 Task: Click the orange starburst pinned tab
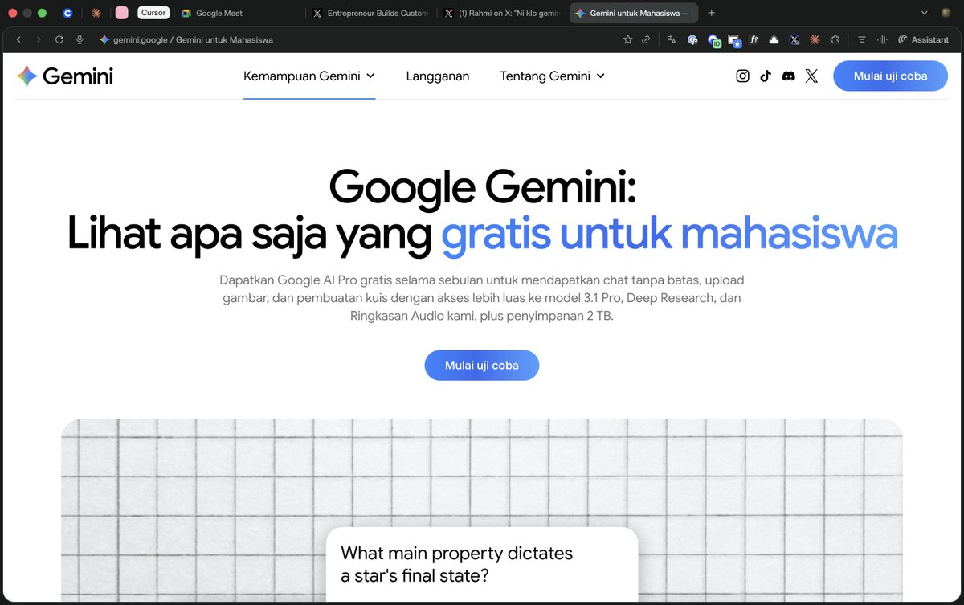coord(96,13)
